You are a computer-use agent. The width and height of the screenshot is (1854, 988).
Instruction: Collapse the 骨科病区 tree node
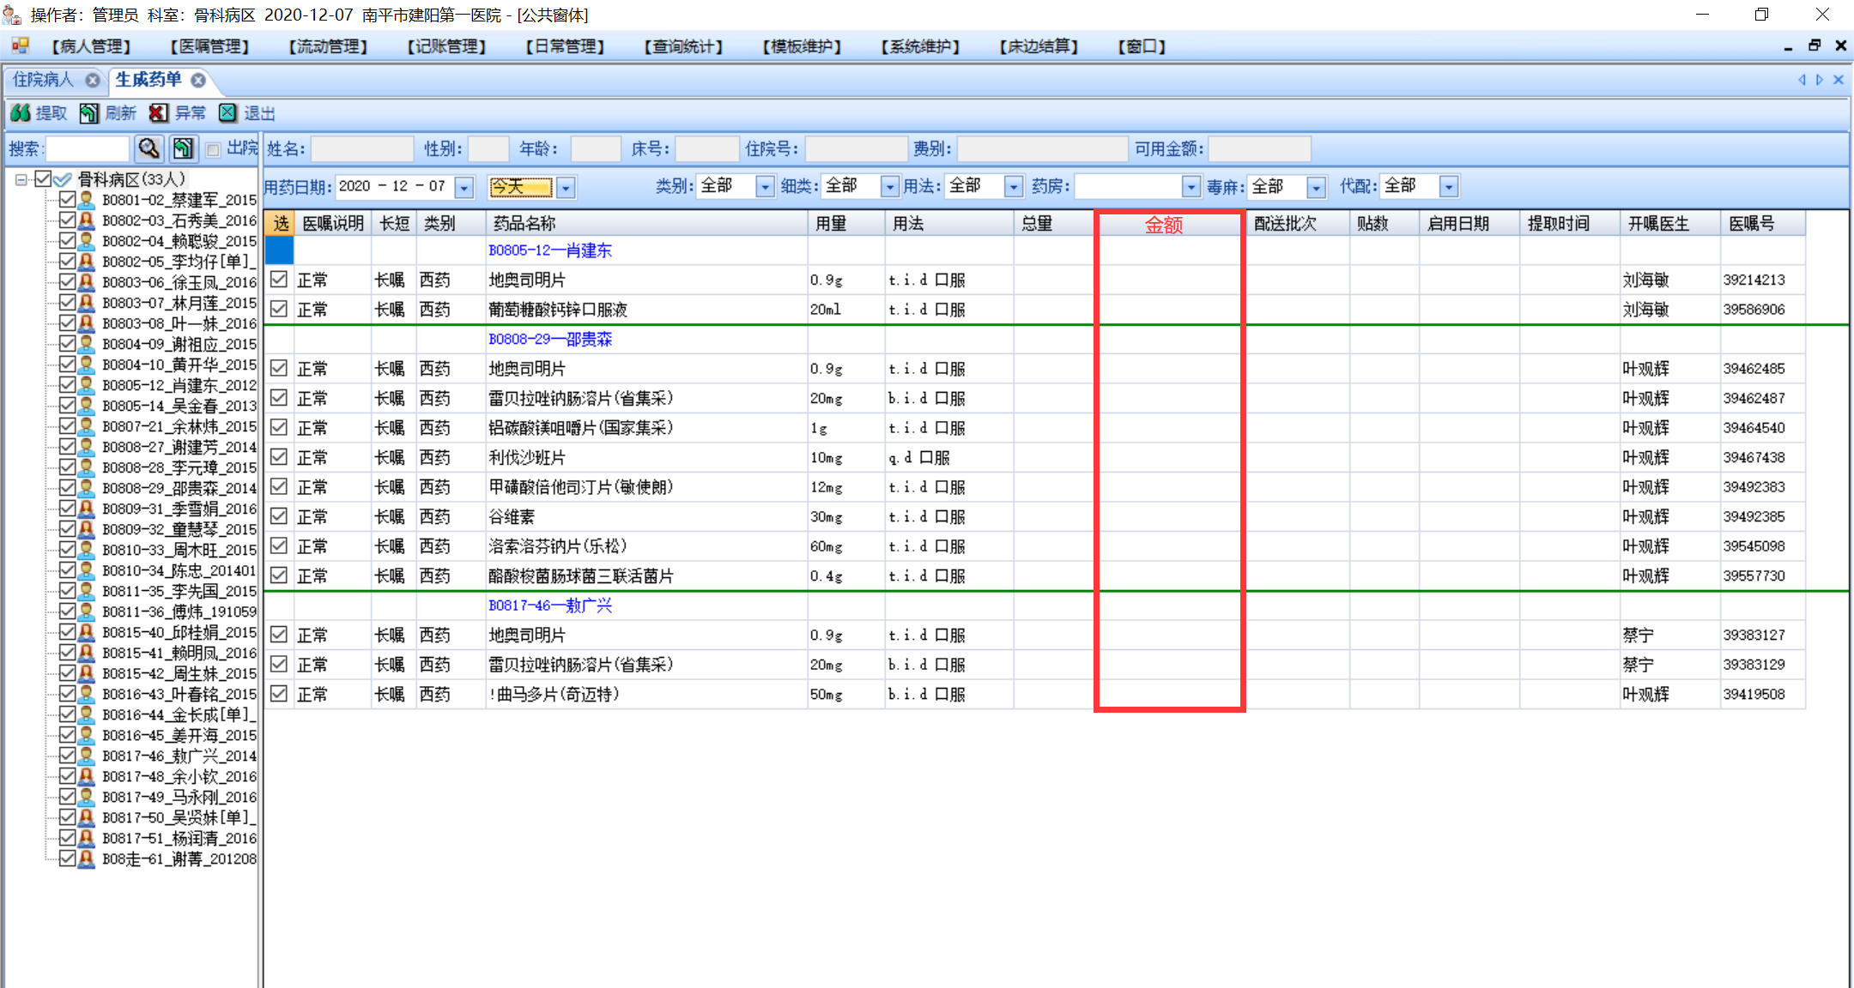[x=21, y=179]
